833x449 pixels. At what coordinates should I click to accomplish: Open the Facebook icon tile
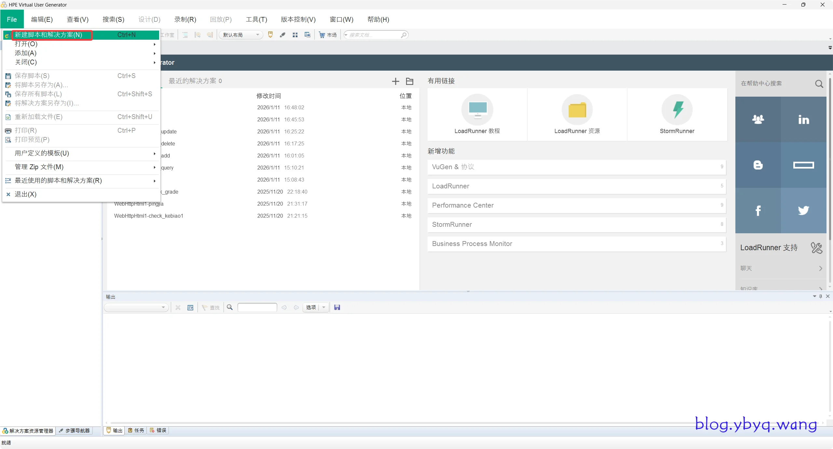coord(758,211)
